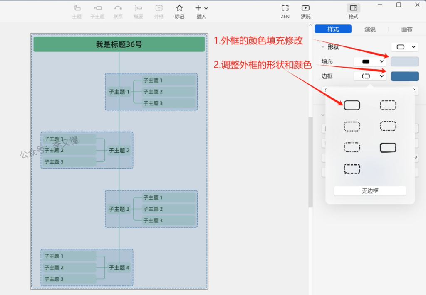Switch to the 样式 tab
This screenshot has width=426, height=295.
point(333,29)
